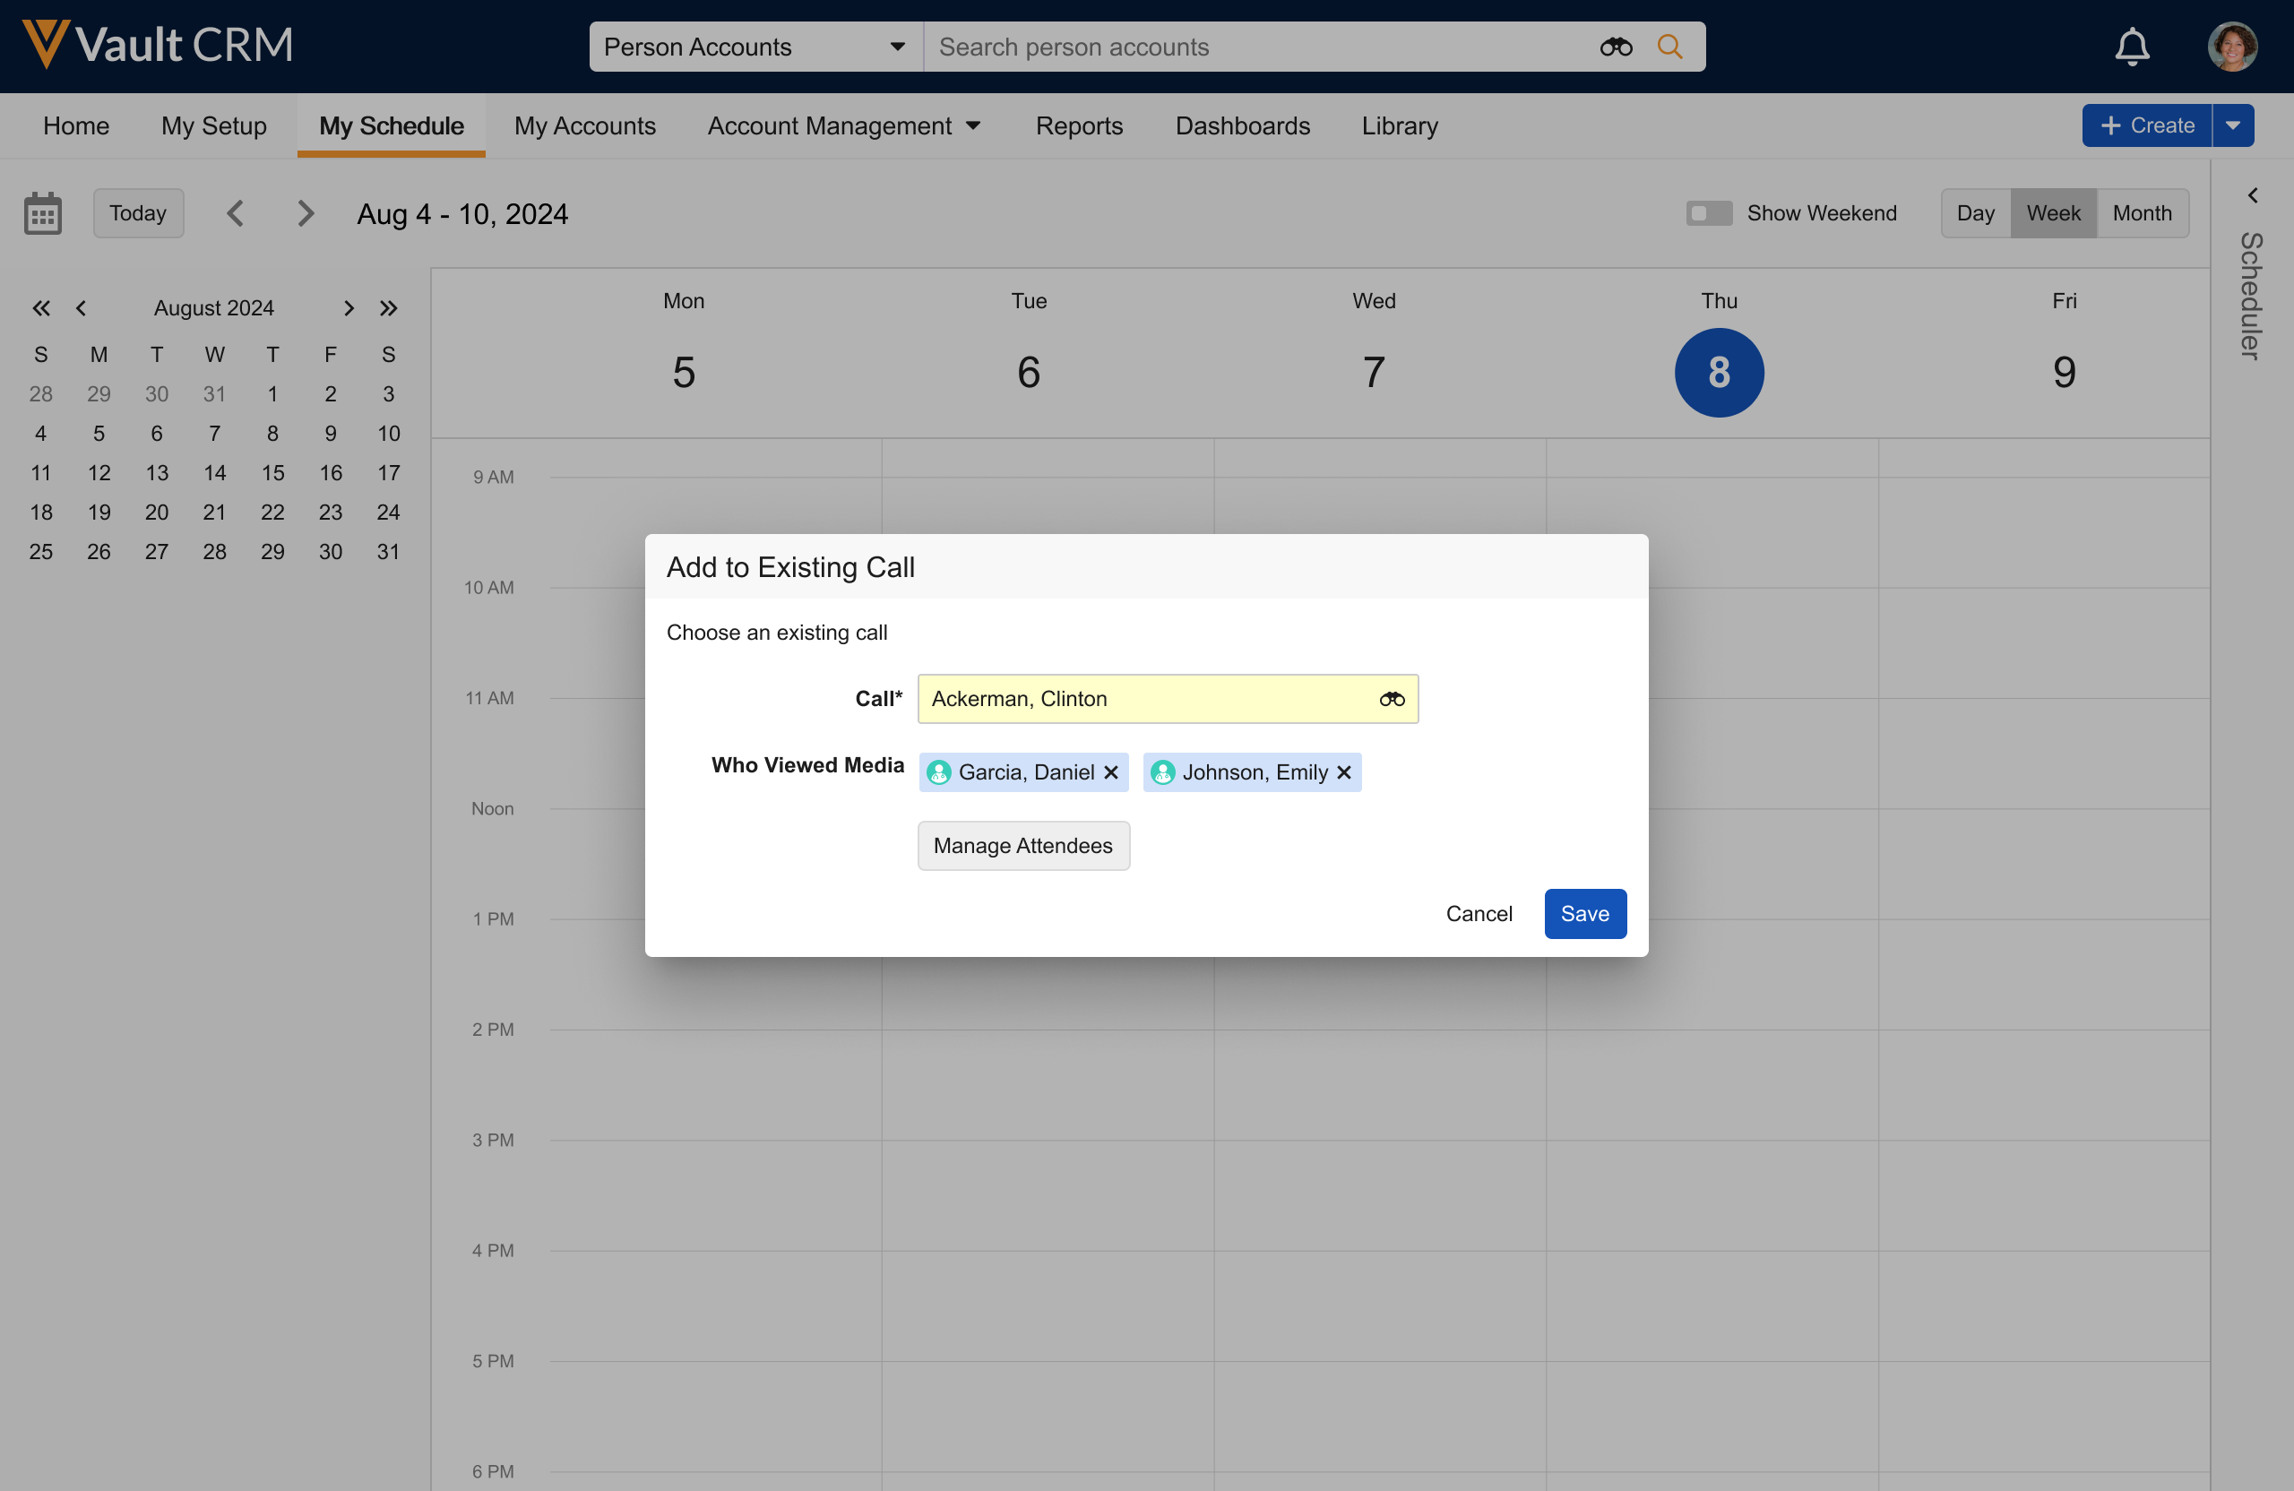Click the notifications bell icon

[2131, 47]
